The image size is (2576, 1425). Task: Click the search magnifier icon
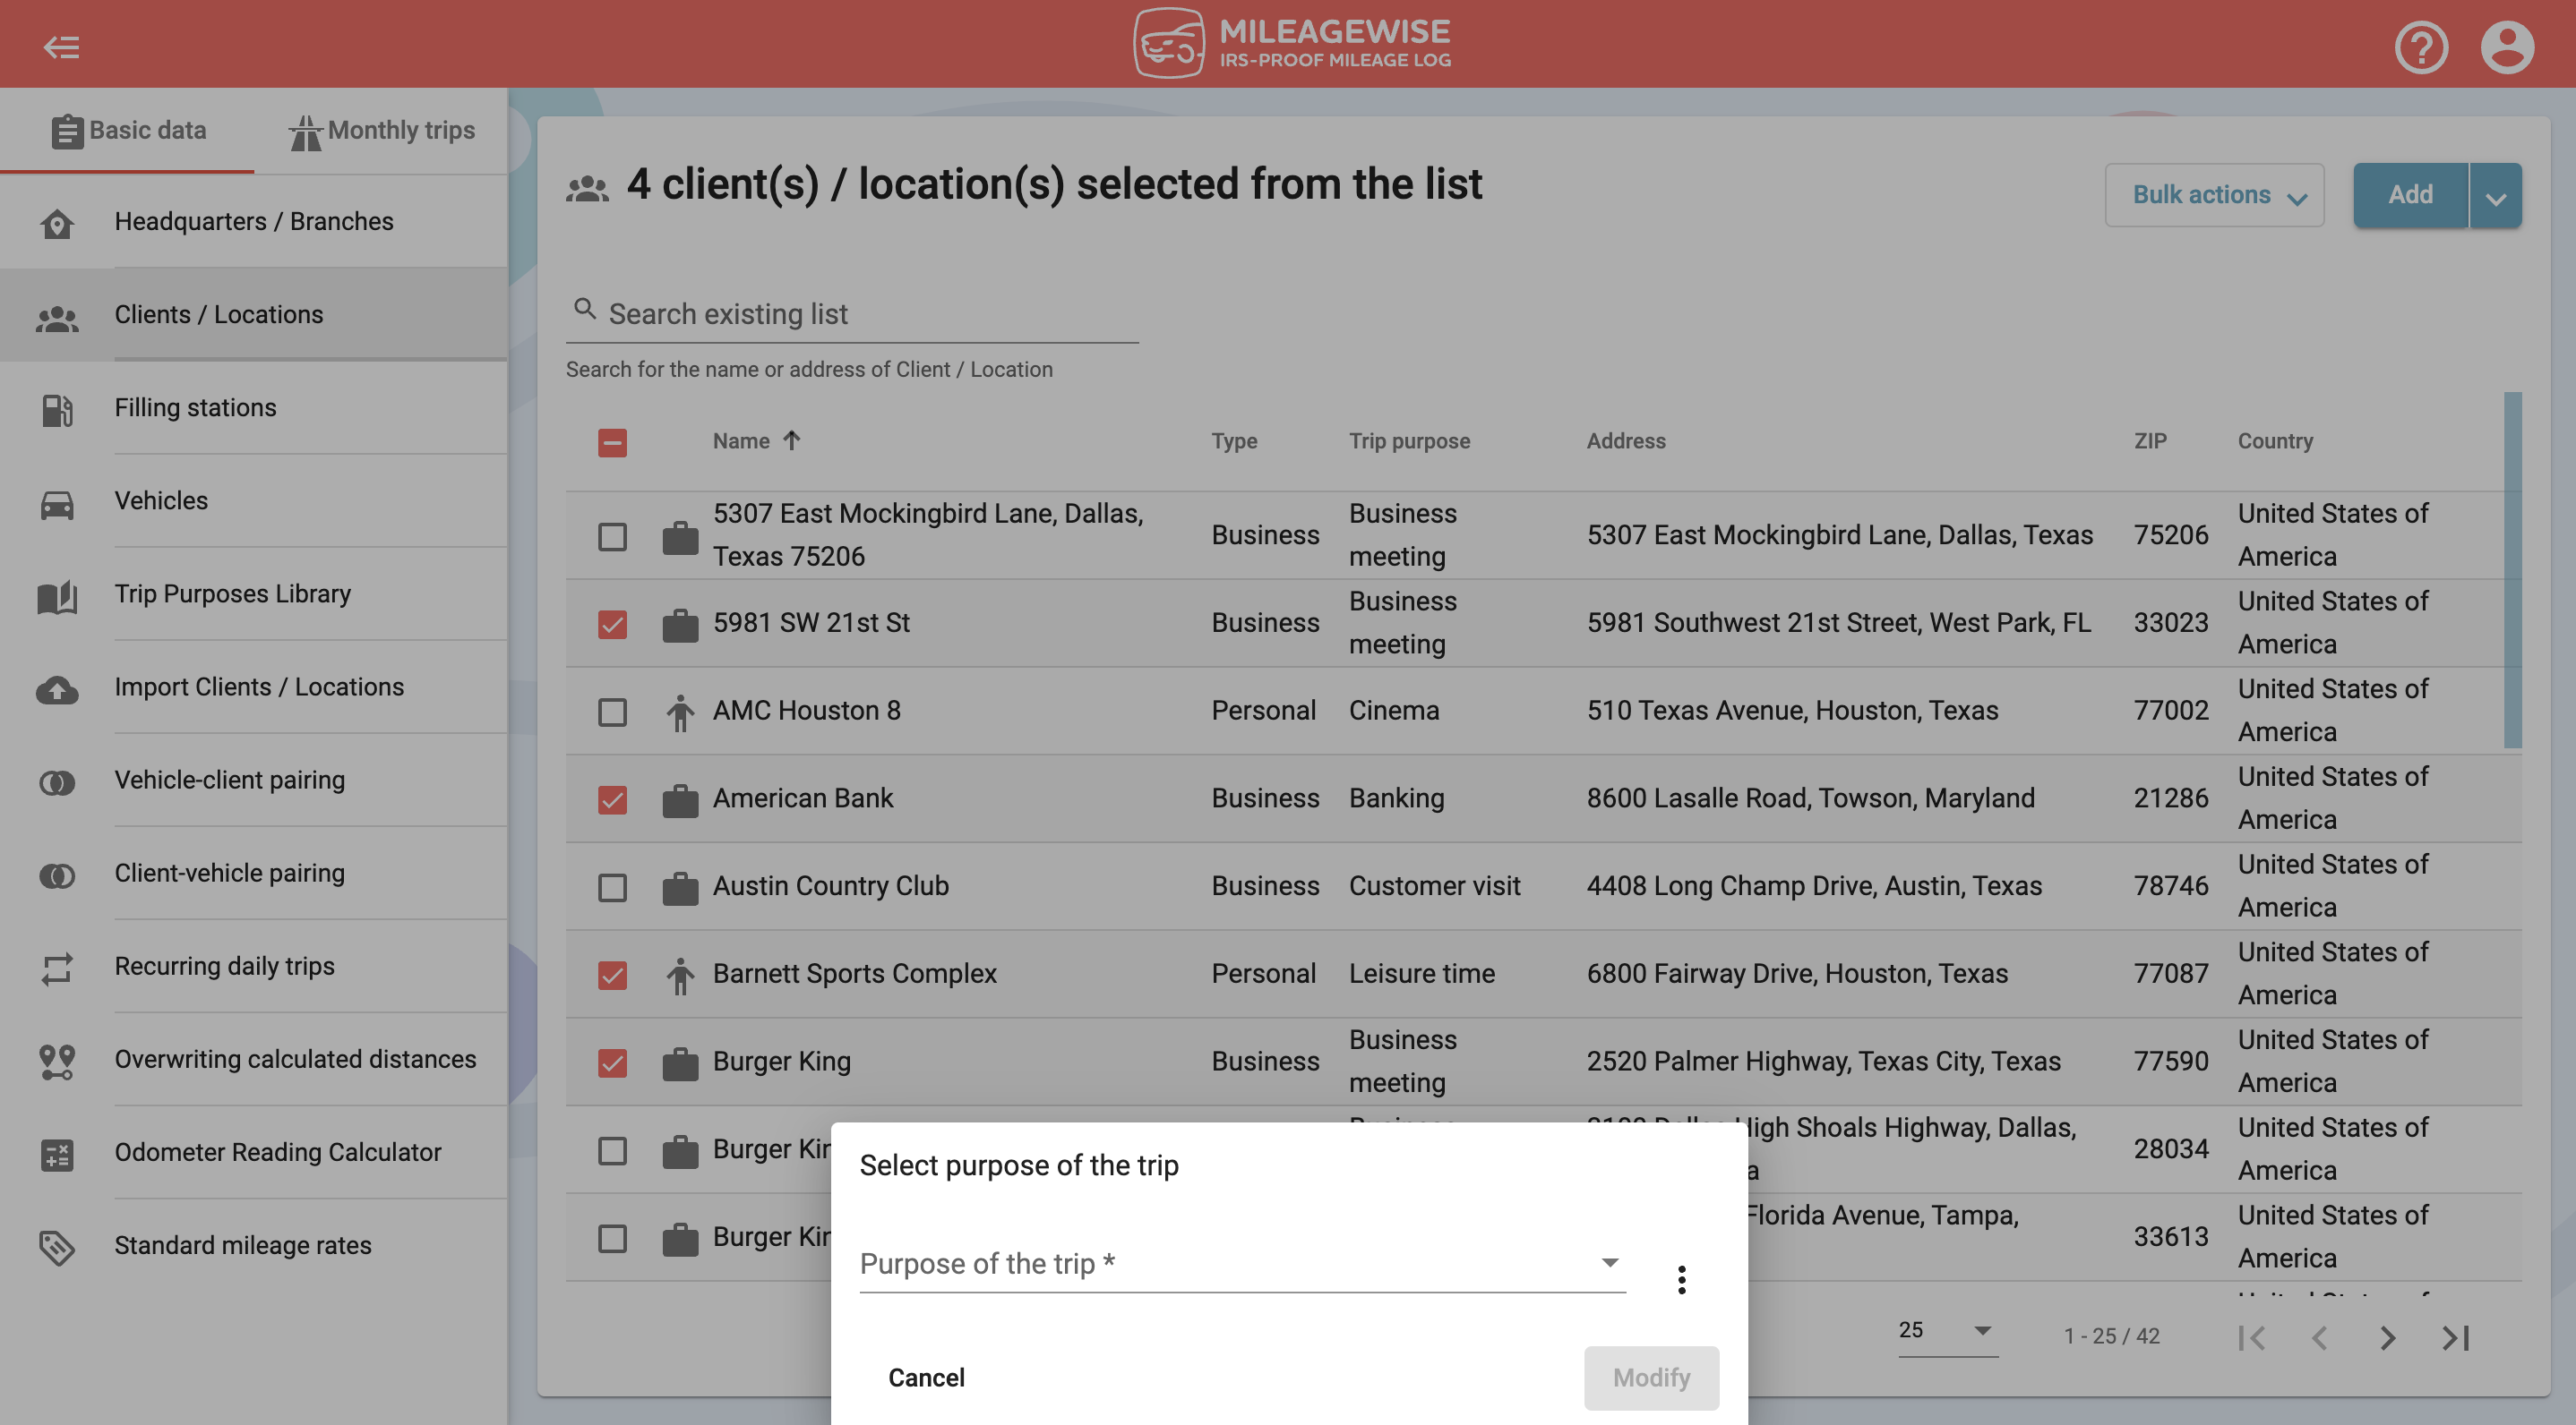click(585, 309)
